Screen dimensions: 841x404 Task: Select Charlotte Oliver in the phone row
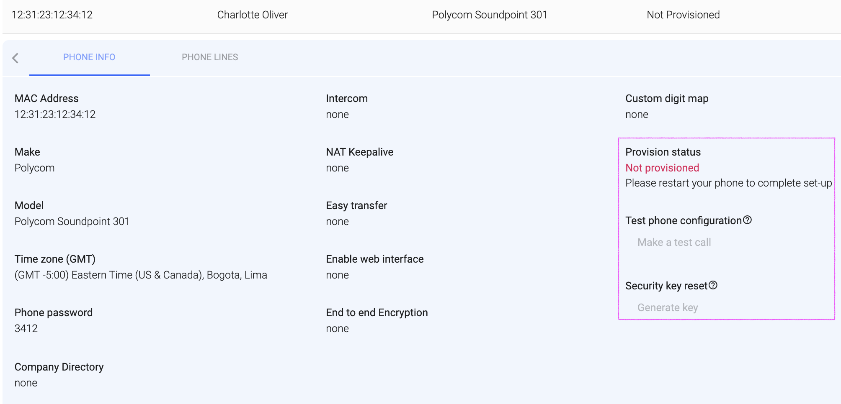click(x=252, y=15)
